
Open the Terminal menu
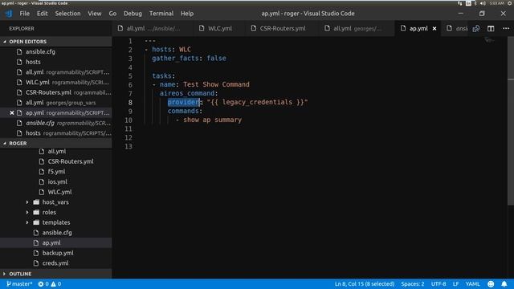coord(161,14)
